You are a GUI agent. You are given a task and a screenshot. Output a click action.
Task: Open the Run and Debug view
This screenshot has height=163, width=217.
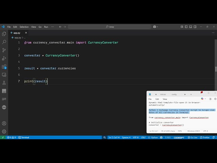point(4,58)
